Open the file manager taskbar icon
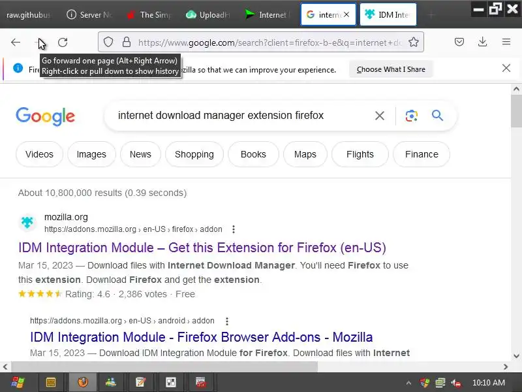Image resolution: width=522 pixels, height=392 pixels. click(51, 382)
